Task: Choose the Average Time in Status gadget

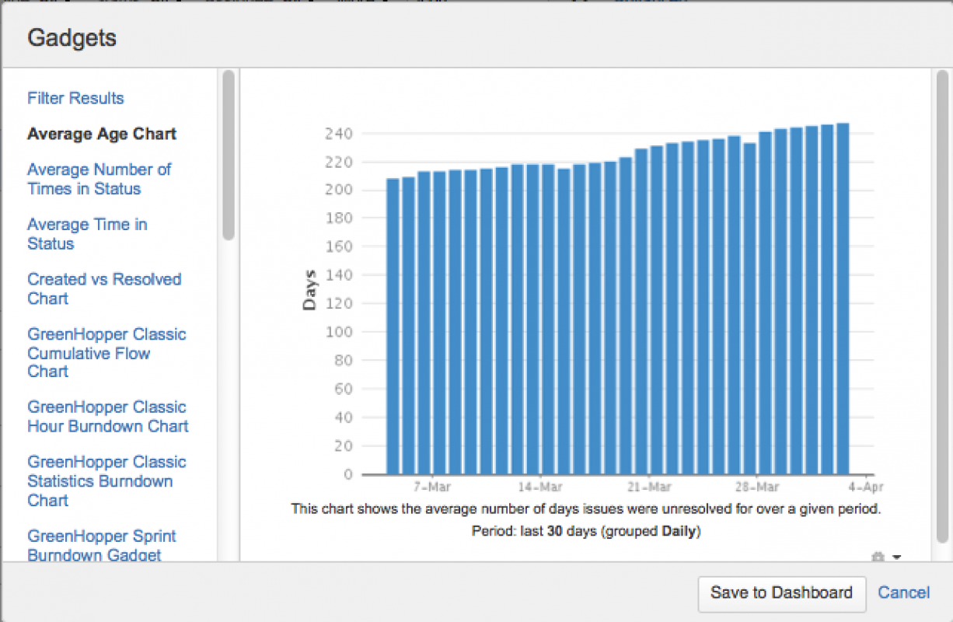Action: (87, 234)
